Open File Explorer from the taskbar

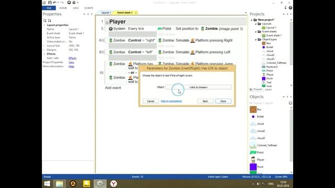(59, 184)
